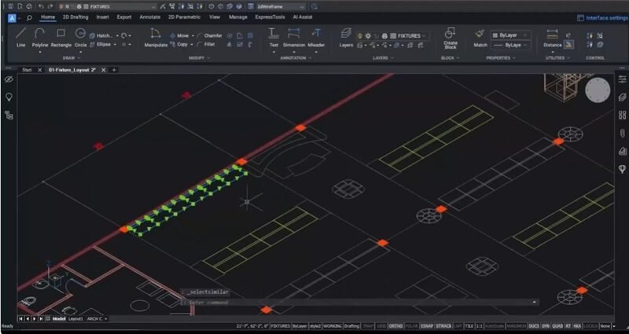Activate the Move command
The image size is (629, 334).
(179, 35)
